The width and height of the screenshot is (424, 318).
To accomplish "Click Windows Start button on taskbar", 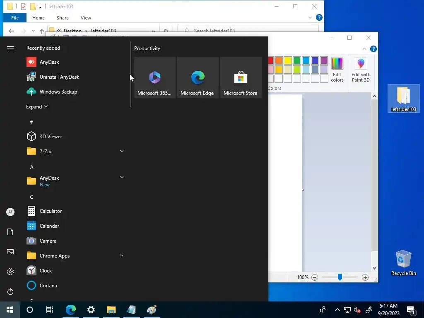I will tap(10, 310).
